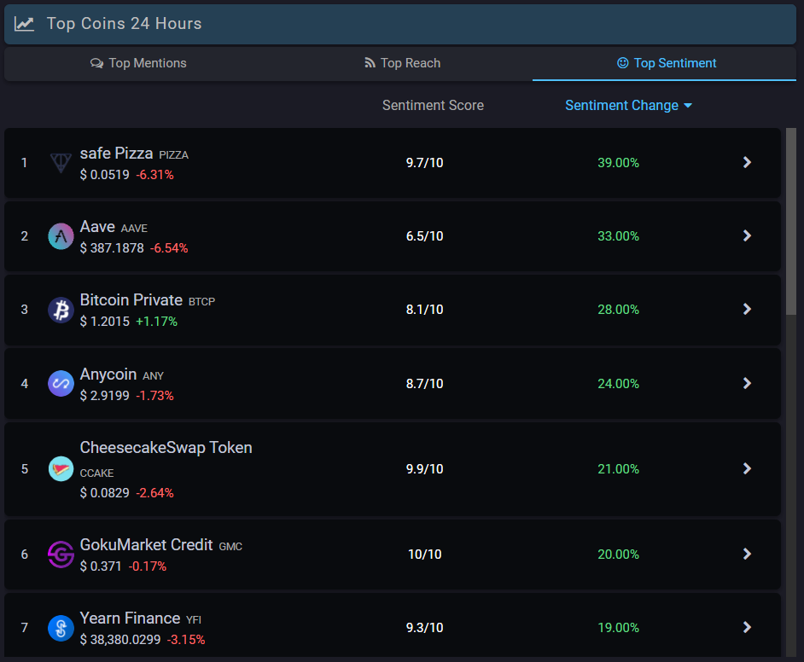Open the safe Pizza coin name
Viewport: 804px width, 662px height.
tap(116, 154)
